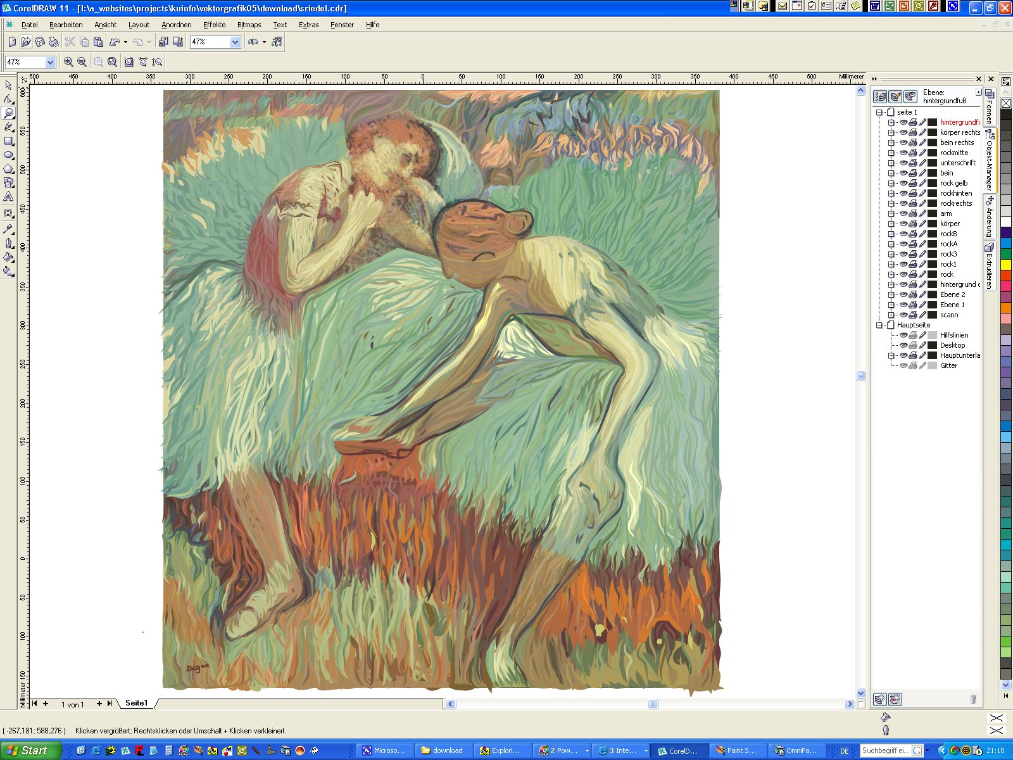The height and width of the screenshot is (760, 1013).
Task: Select the Outline pen tool
Action: tap(8, 243)
